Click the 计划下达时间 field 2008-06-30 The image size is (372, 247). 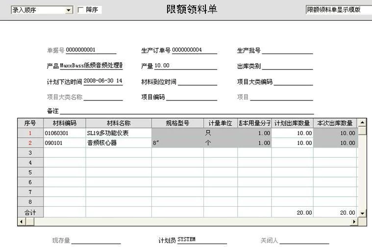pyautogui.click(x=103, y=81)
